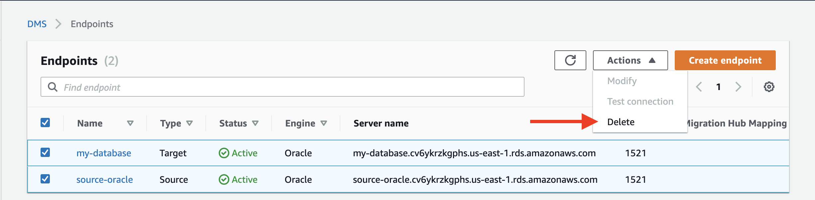The image size is (815, 200).
Task: Click the Migration Hub Mapping column header
Action: point(737,123)
